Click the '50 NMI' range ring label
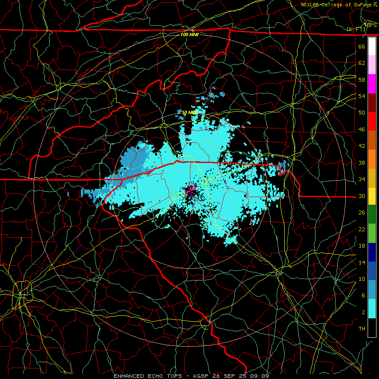 coord(189,112)
